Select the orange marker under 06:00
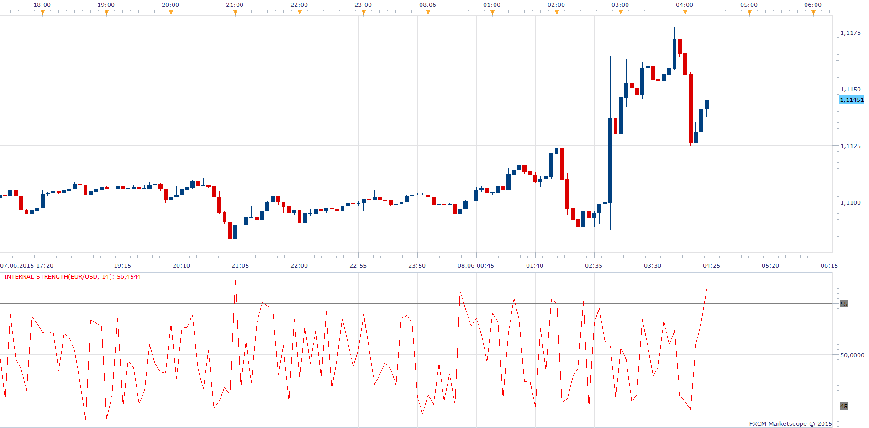Viewport: 869px width, 428px height. [813, 12]
